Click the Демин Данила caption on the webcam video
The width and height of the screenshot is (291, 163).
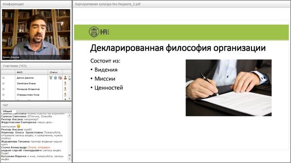tap(11, 58)
